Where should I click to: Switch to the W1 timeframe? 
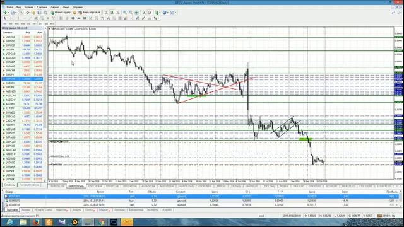(x=46, y=24)
